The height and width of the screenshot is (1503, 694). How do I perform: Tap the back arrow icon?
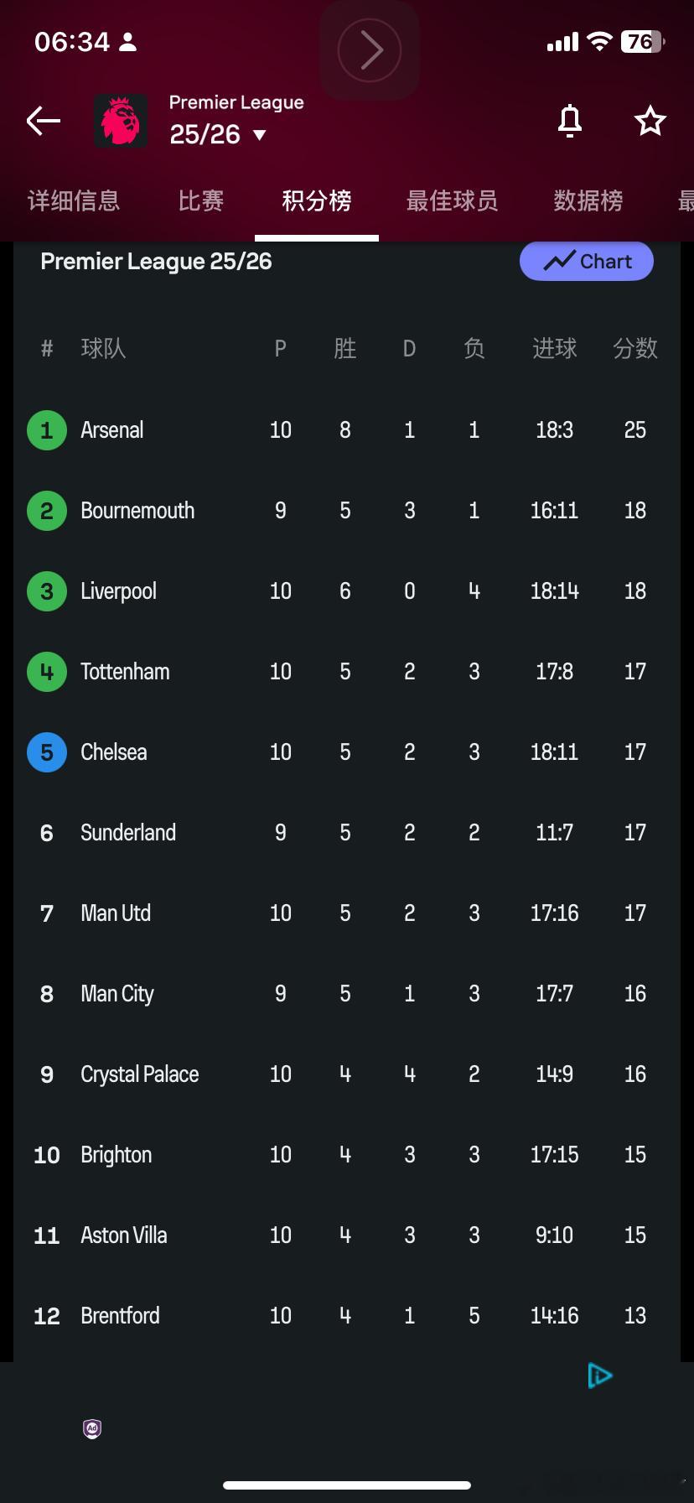[44, 121]
